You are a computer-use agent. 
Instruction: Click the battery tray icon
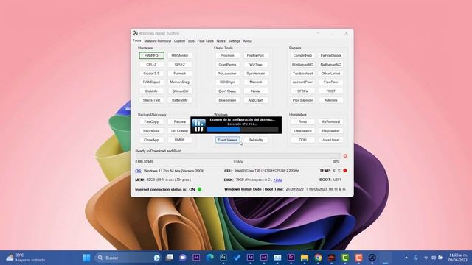tap(441, 258)
